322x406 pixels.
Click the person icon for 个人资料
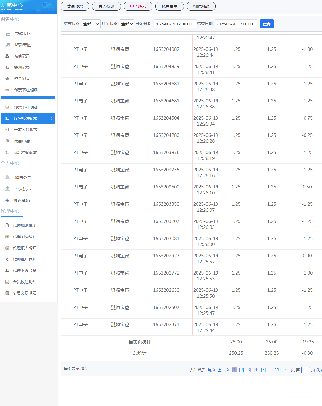coord(8,189)
